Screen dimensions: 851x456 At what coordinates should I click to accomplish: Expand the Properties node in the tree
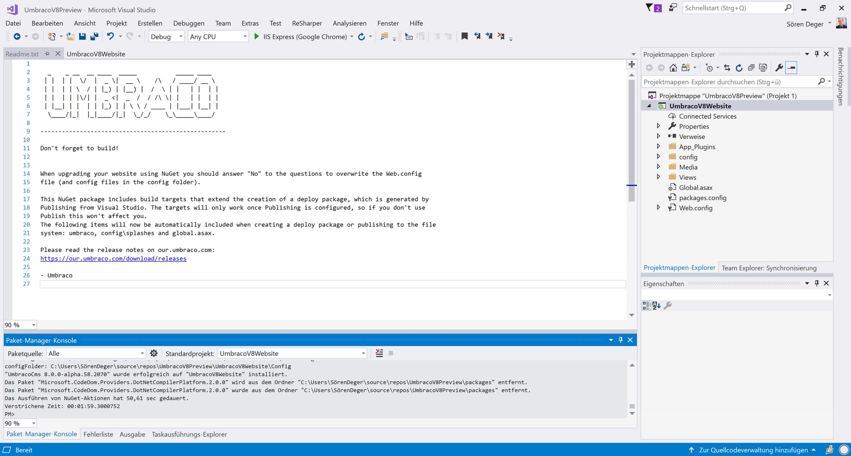pyautogui.click(x=658, y=126)
